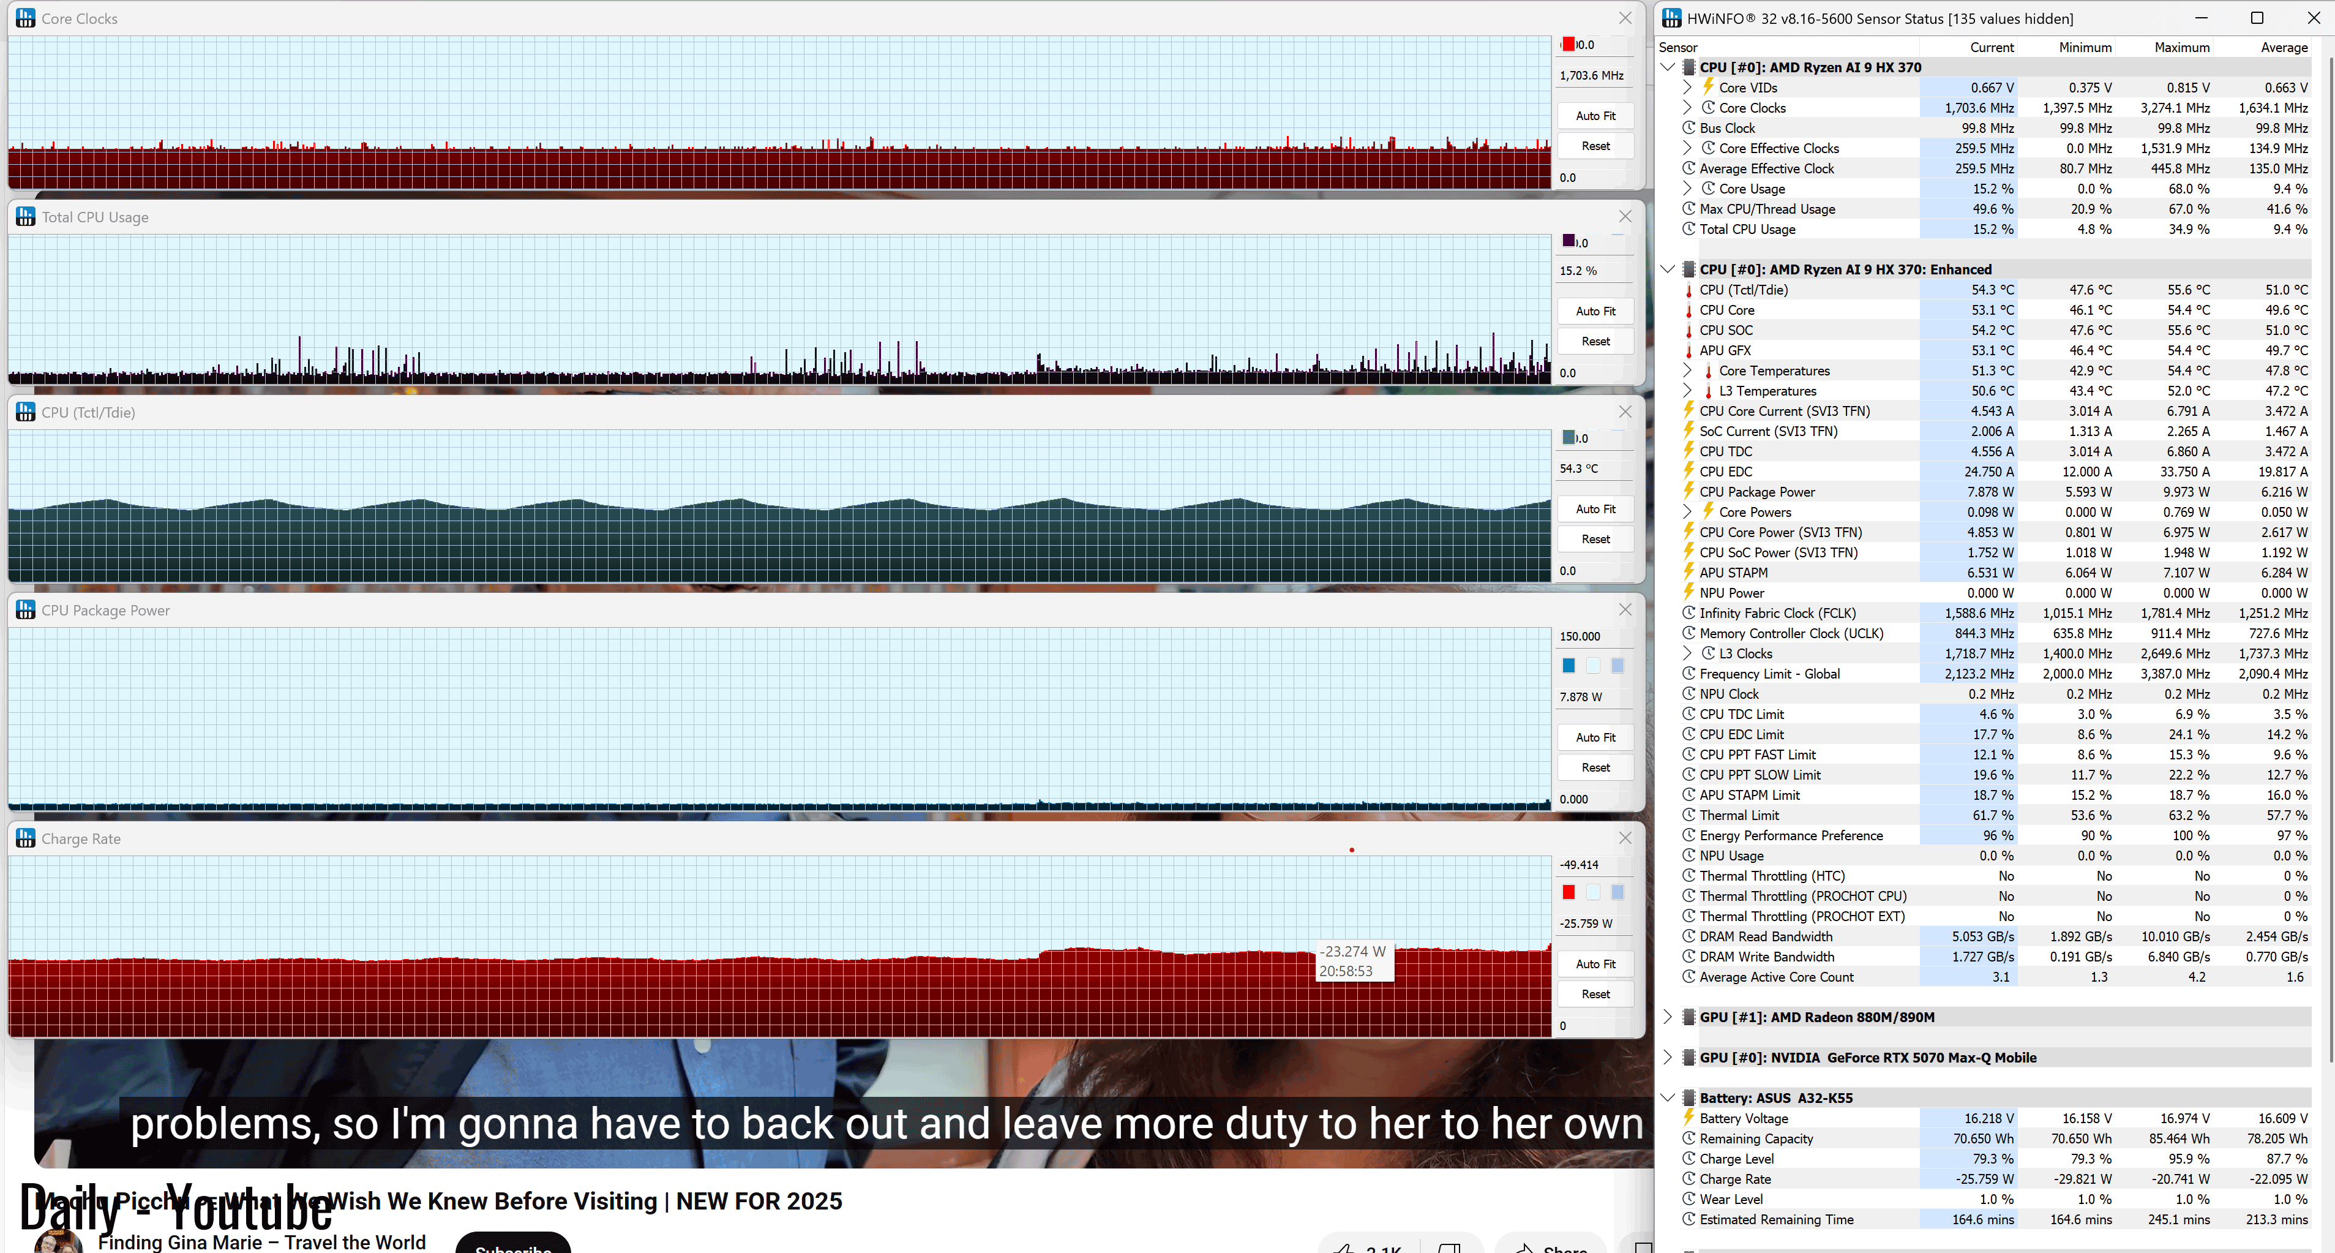Click the clock icon beside Thermal Limit

[x=1688, y=815]
